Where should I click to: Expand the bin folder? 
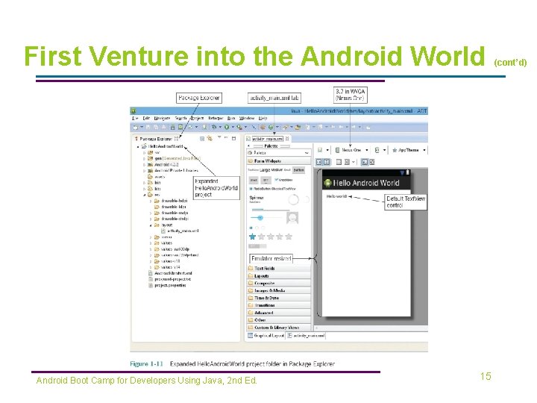[x=144, y=183]
